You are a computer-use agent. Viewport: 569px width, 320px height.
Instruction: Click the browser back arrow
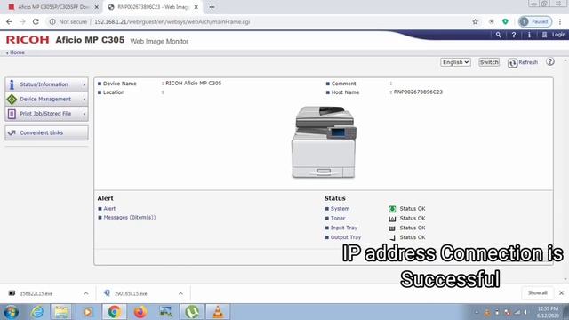pyautogui.click(x=9, y=21)
